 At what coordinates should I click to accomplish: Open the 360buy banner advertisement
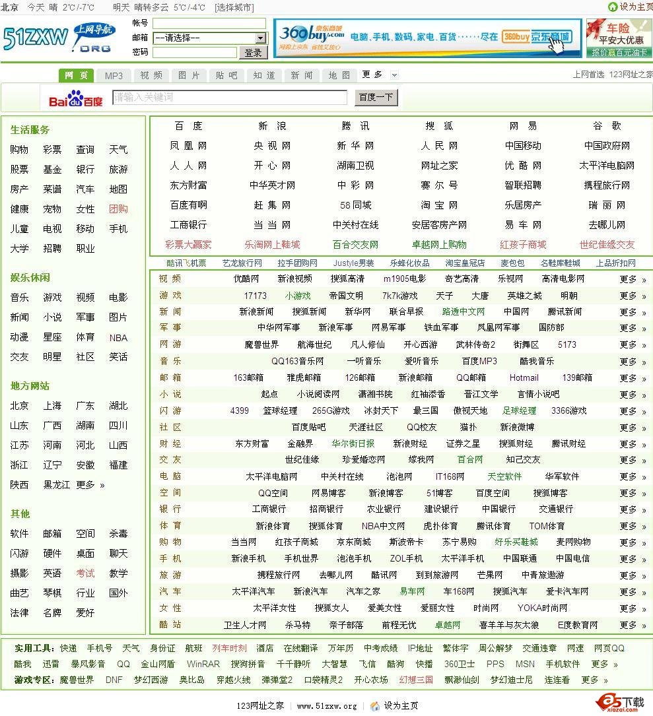[427, 38]
